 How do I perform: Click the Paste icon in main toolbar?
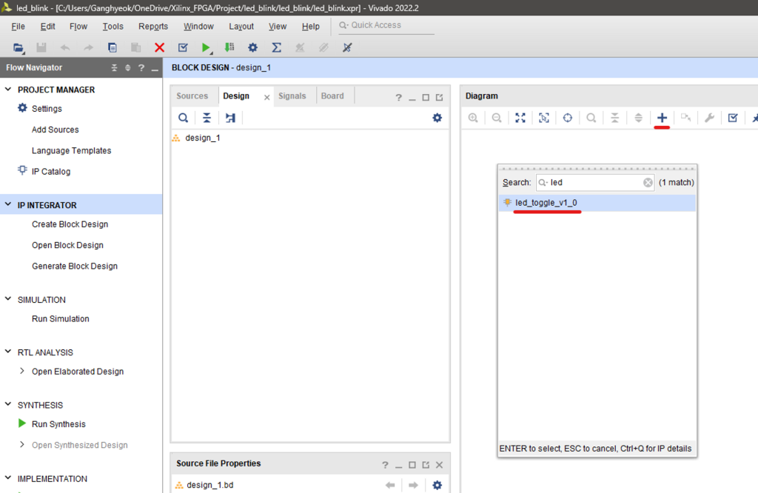click(136, 47)
